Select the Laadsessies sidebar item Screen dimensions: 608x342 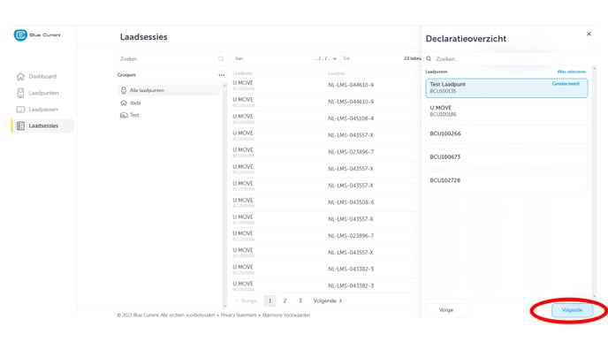[43, 125]
